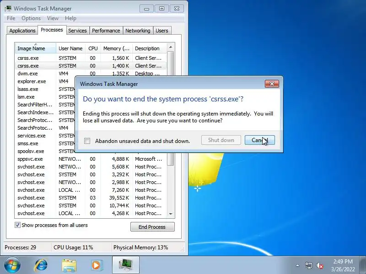
Task: Sort by Memory column header
Action: 116,48
